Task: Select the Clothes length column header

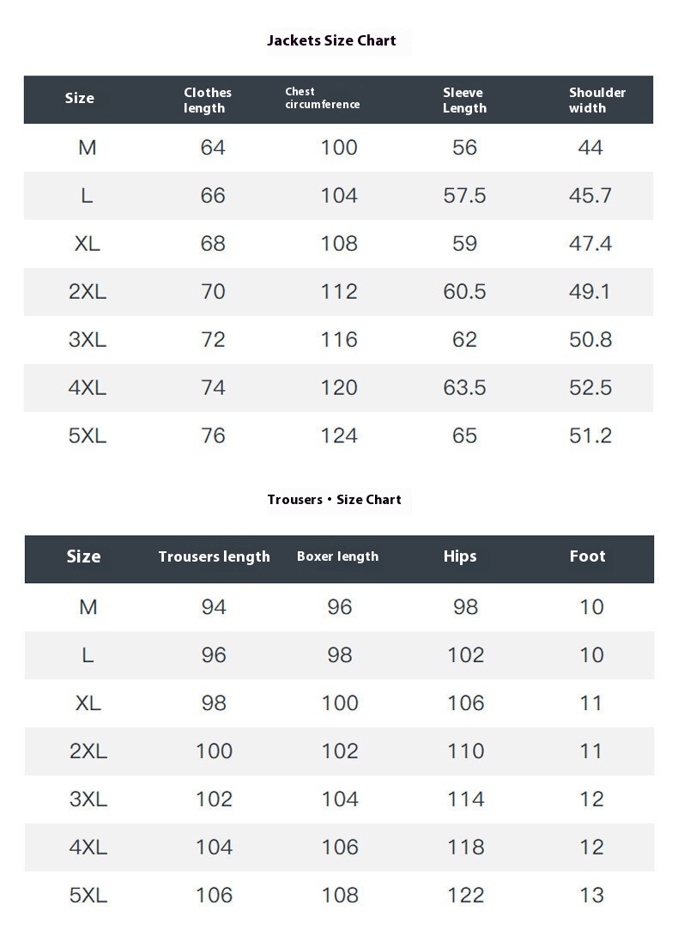Action: [207, 100]
